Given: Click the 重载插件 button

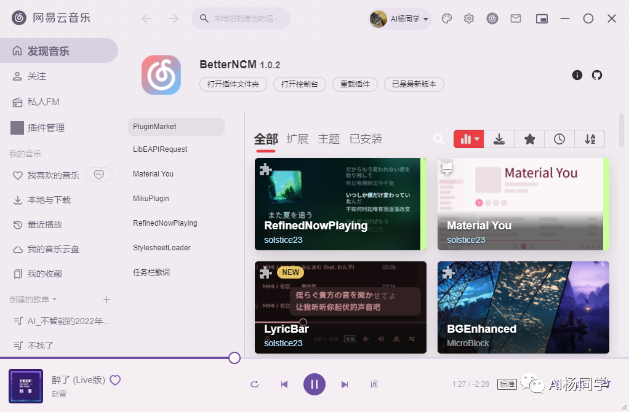Looking at the screenshot, I should (355, 84).
